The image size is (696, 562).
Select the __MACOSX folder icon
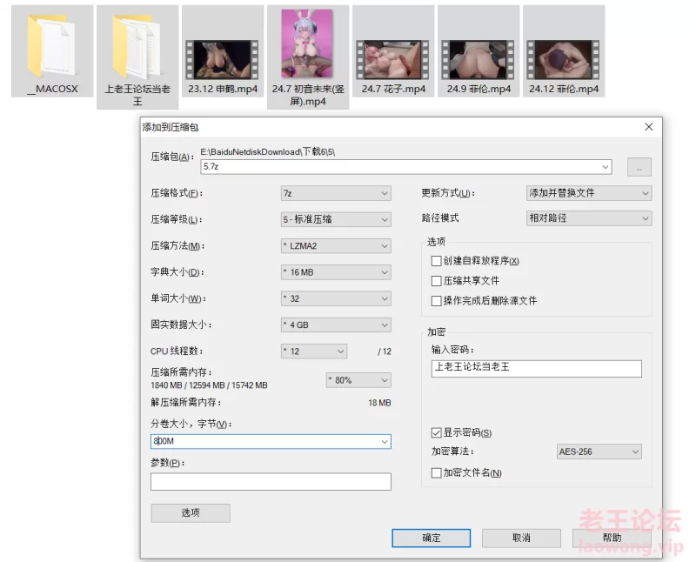pyautogui.click(x=52, y=51)
